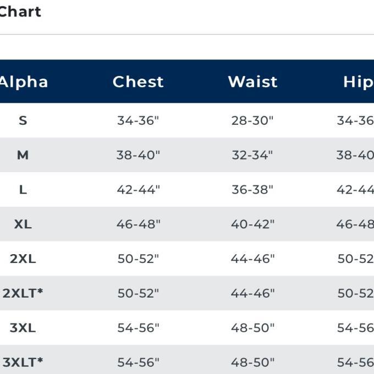
Task: Click the 40-42" waist value for XL
Action: point(252,224)
